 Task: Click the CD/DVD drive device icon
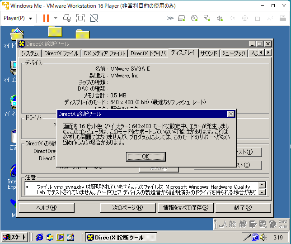point(194,18)
